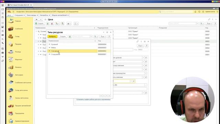The image size is (220, 124).
Task: Open the Главное section in the sidebar
Action: 18,21
